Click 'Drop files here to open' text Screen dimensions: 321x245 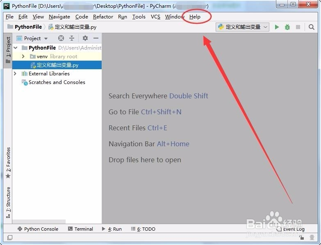tap(145, 160)
